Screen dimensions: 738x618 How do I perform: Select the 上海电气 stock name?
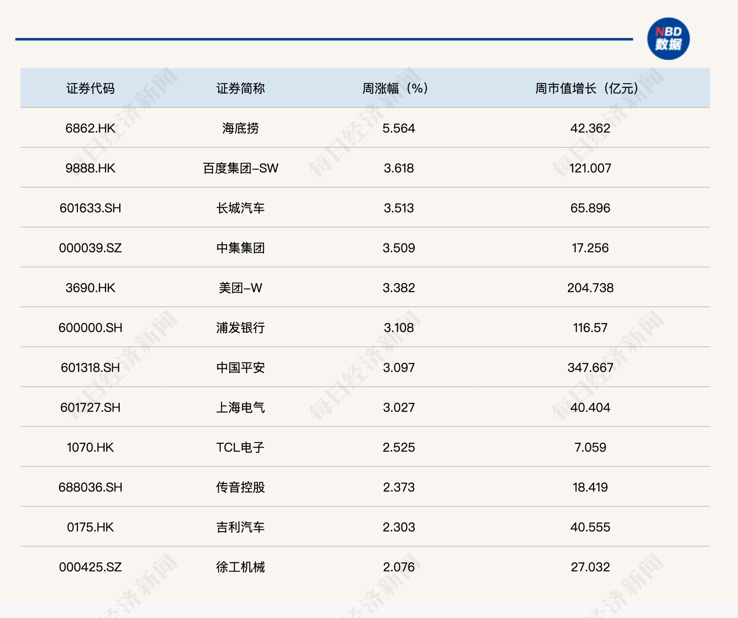click(x=240, y=407)
